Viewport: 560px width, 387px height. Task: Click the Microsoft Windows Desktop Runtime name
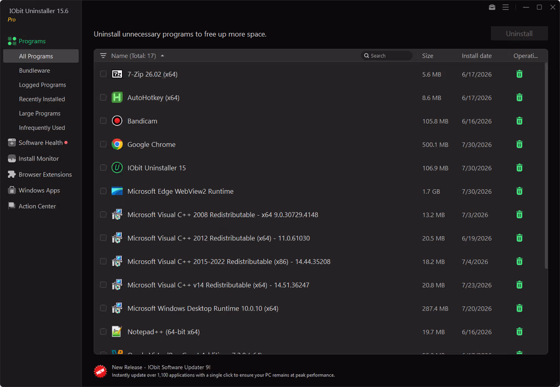pos(203,308)
